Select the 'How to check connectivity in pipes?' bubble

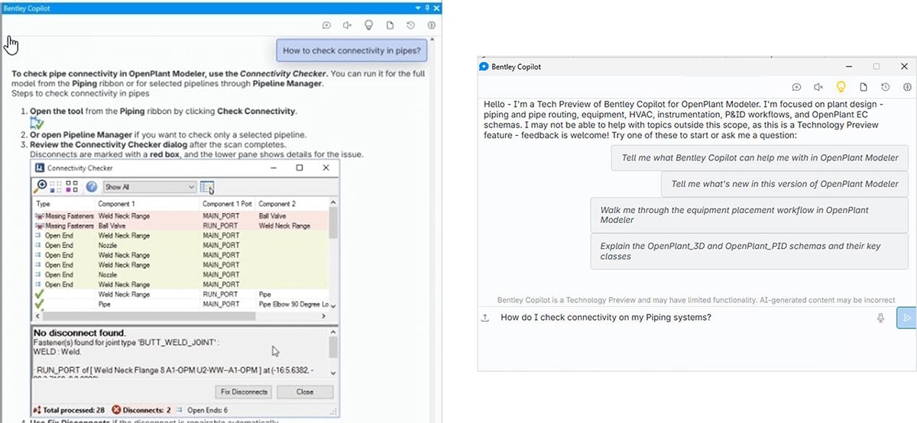[x=352, y=51]
